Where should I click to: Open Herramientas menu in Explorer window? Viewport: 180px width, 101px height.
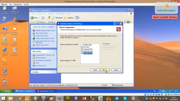coord(60,13)
